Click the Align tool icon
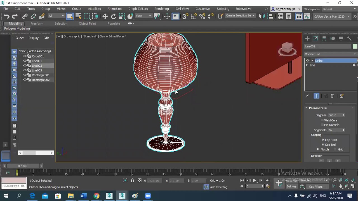 pos(270,16)
